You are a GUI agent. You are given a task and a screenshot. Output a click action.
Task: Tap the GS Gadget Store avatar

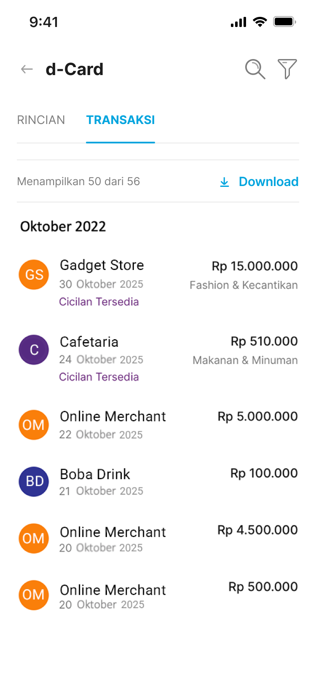[34, 275]
